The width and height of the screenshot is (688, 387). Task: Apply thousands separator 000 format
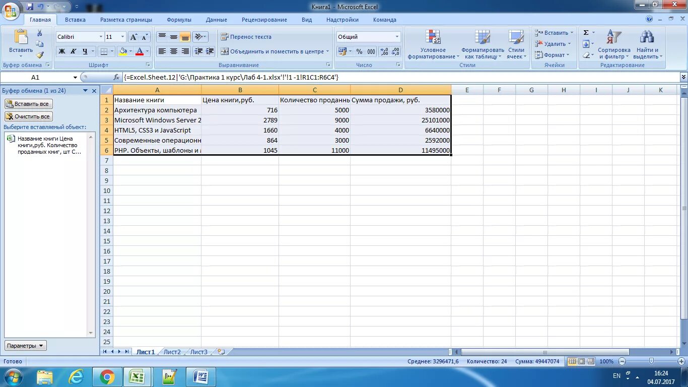tap(371, 51)
